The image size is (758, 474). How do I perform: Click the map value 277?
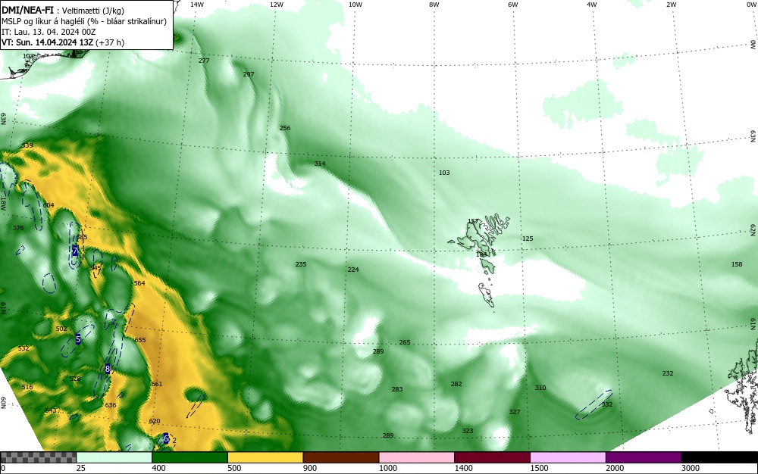coord(204,61)
